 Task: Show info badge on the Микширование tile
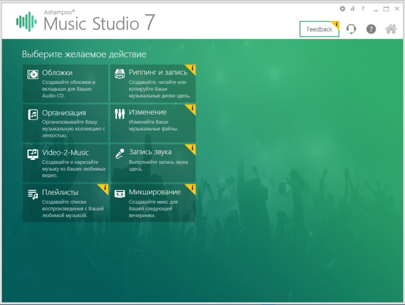click(192, 188)
